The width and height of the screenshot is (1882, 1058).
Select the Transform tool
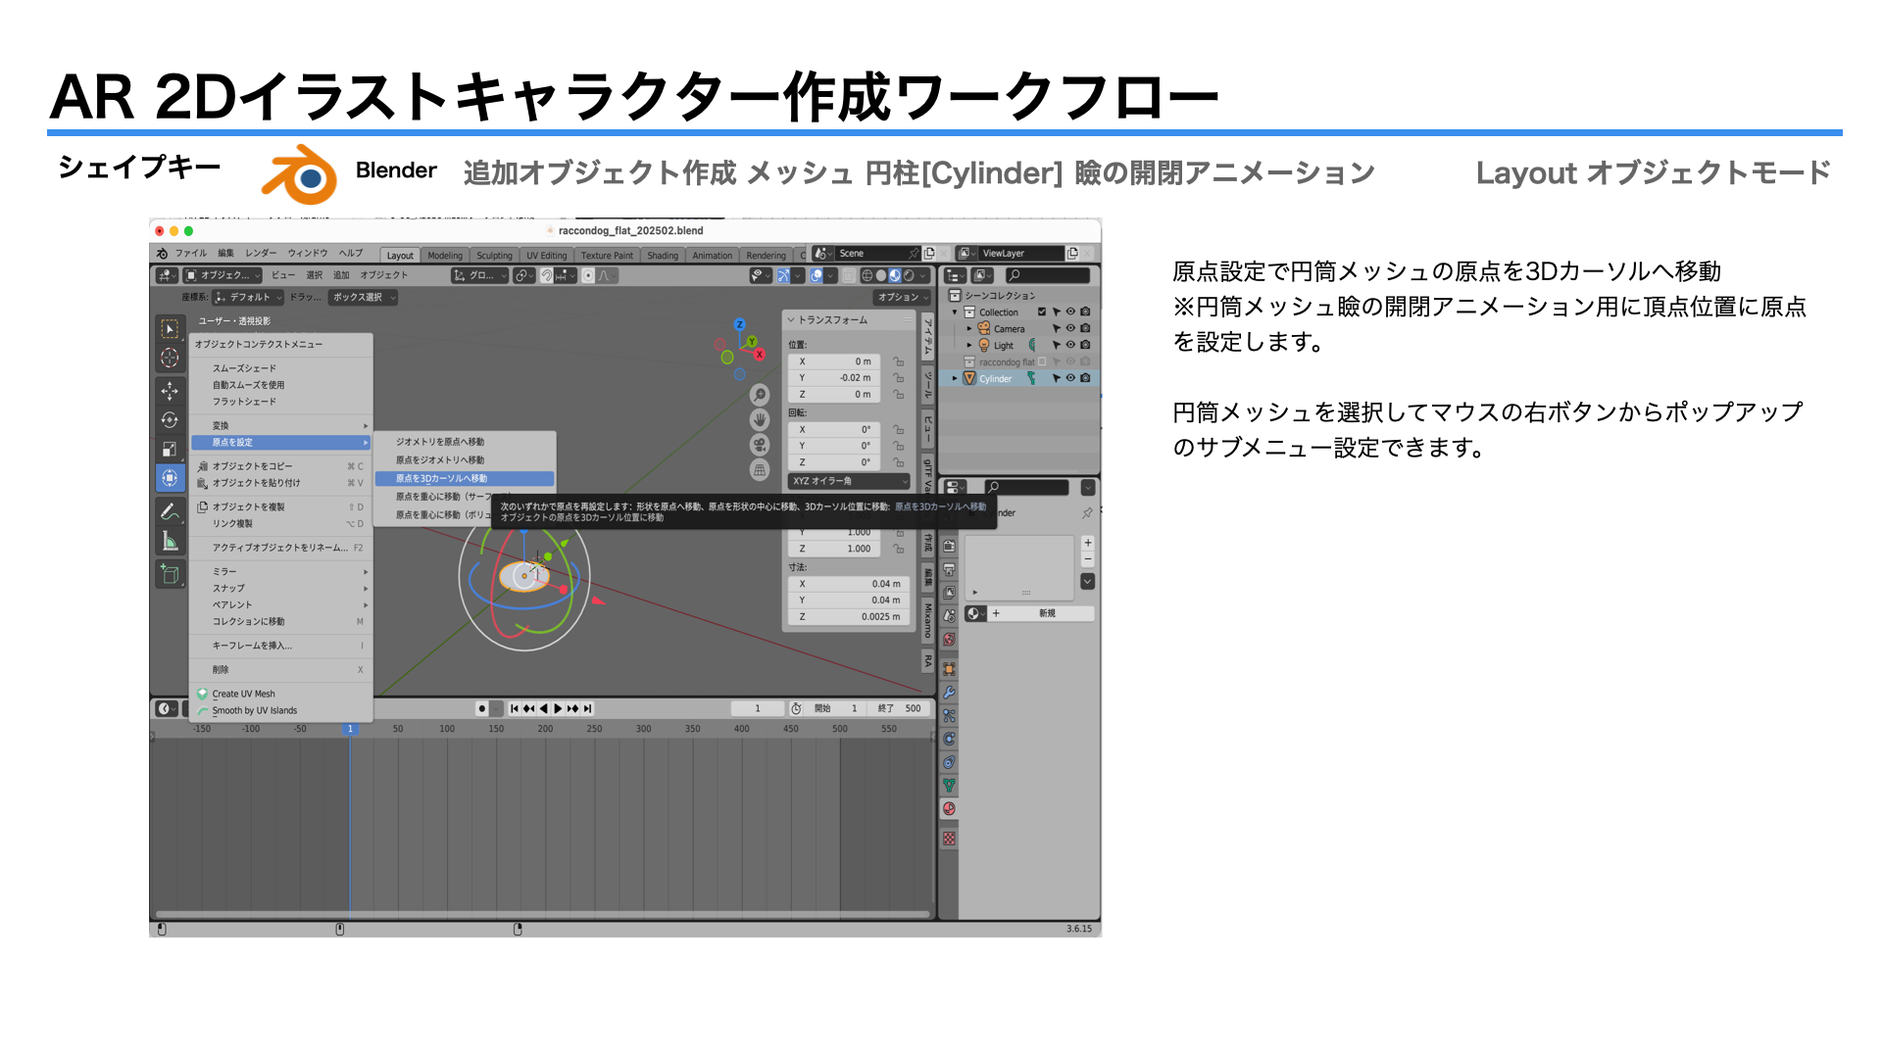170,478
